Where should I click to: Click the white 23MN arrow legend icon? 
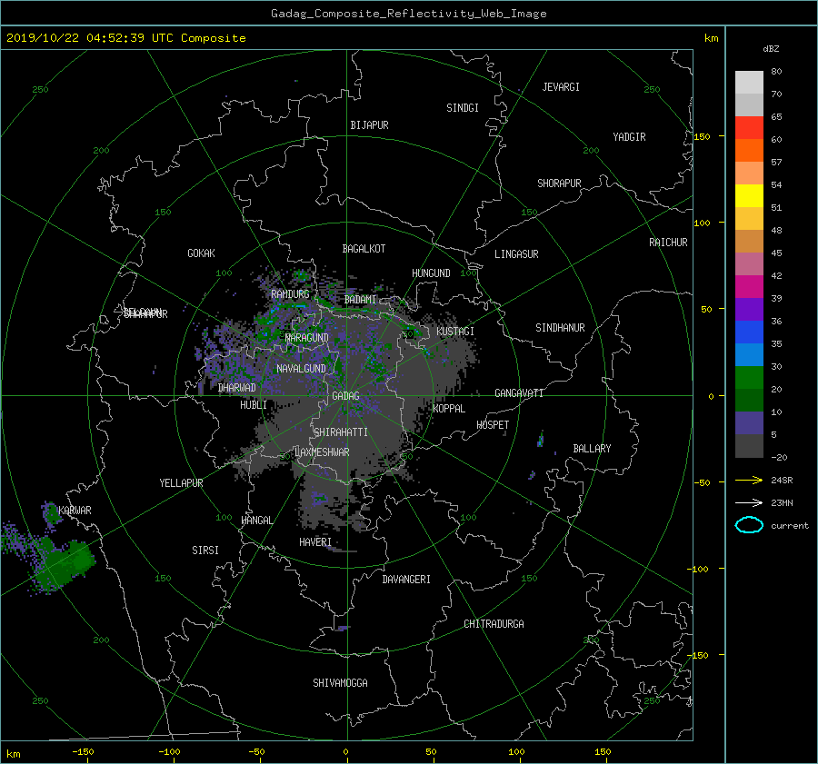749,502
